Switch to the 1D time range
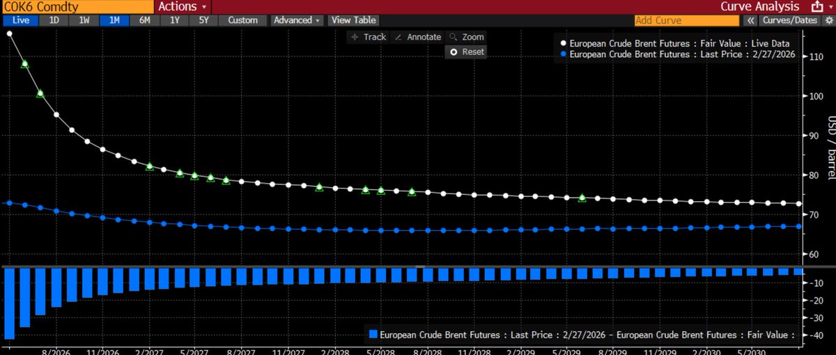 pyautogui.click(x=54, y=20)
